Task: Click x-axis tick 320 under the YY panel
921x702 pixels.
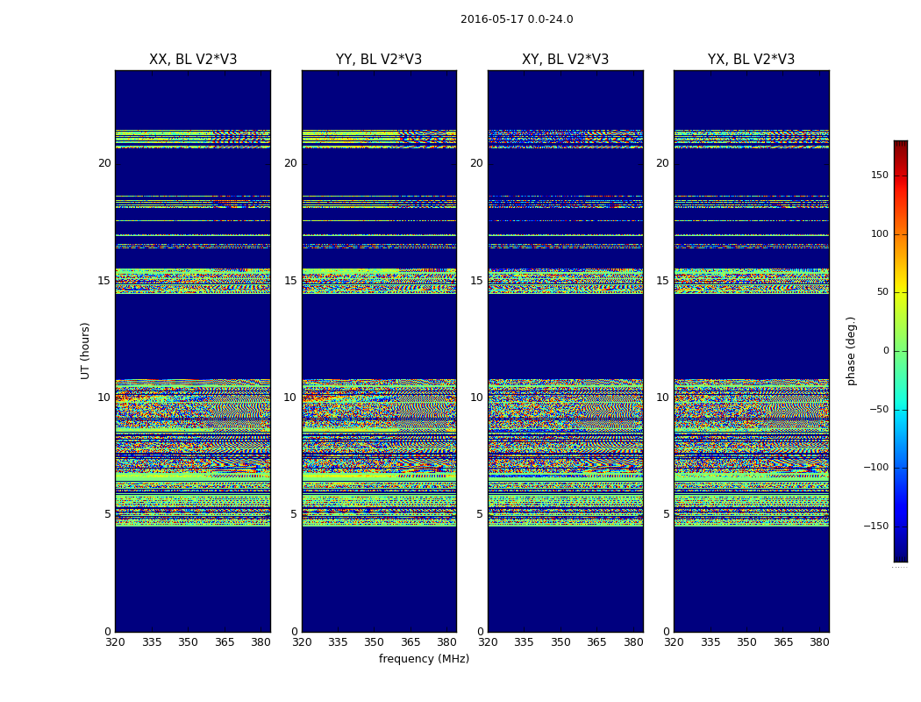Action: tap(302, 642)
